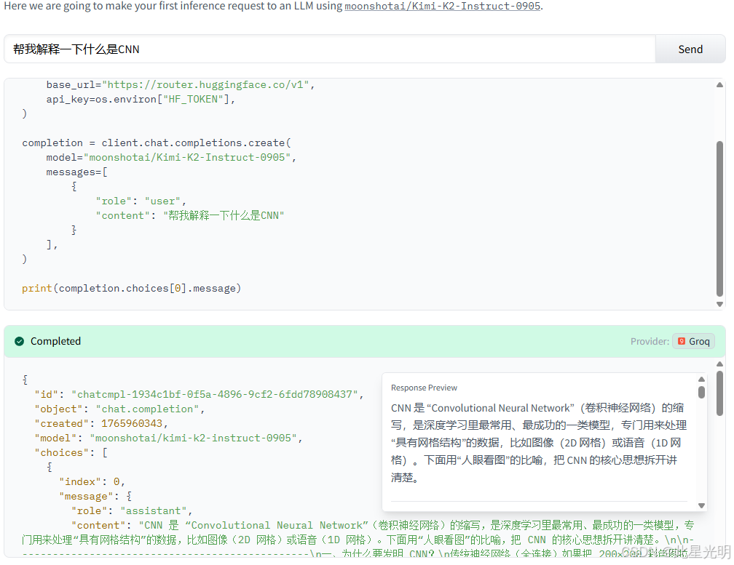Click the code panel scrollbar thumb
The image size is (734, 565).
point(719,219)
